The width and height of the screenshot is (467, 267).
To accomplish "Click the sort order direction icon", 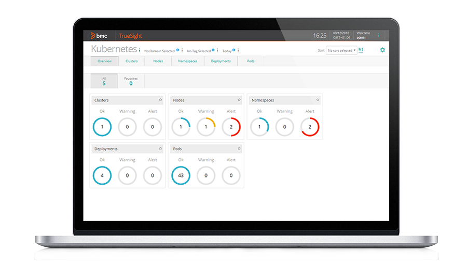I will point(361,50).
